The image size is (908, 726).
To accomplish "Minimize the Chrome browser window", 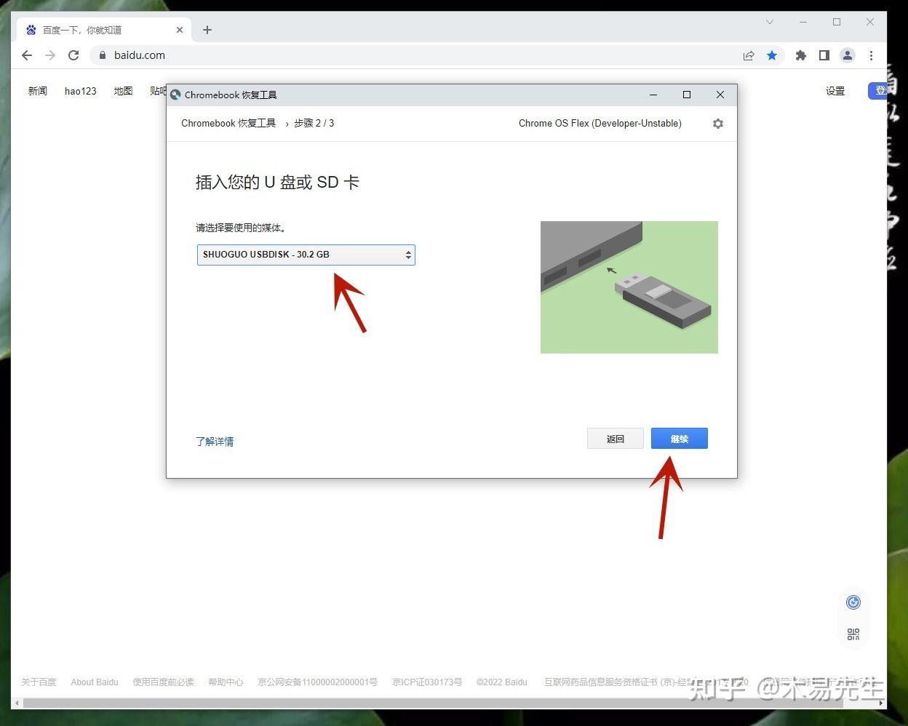I will tap(803, 22).
